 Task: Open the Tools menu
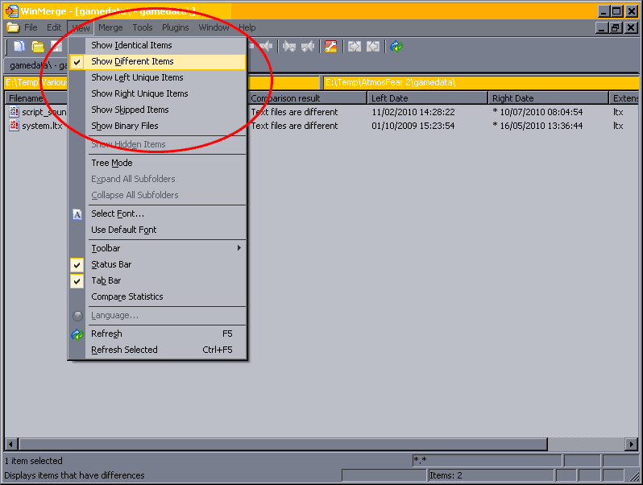pyautogui.click(x=143, y=27)
